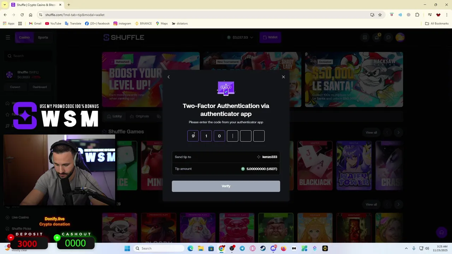Open the instagram bookmark
The height and width of the screenshot is (254, 452).
pos(122,24)
